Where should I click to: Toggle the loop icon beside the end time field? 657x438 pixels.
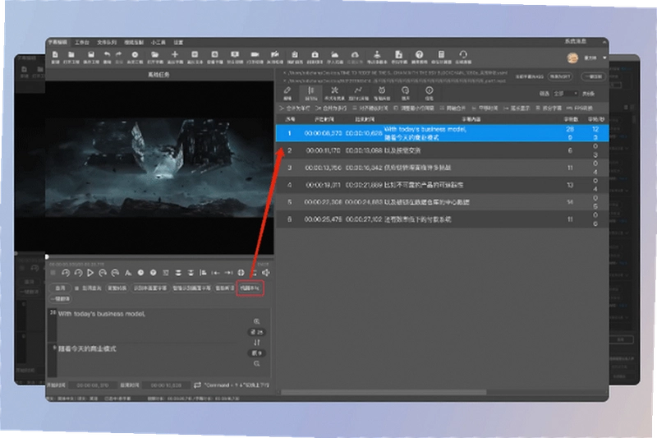tap(197, 385)
